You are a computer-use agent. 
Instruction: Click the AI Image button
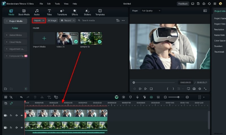[x=52, y=20]
